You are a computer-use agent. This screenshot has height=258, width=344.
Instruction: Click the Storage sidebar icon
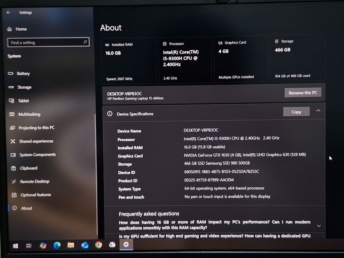point(11,87)
